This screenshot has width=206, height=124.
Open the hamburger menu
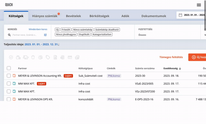[x=199, y=5]
